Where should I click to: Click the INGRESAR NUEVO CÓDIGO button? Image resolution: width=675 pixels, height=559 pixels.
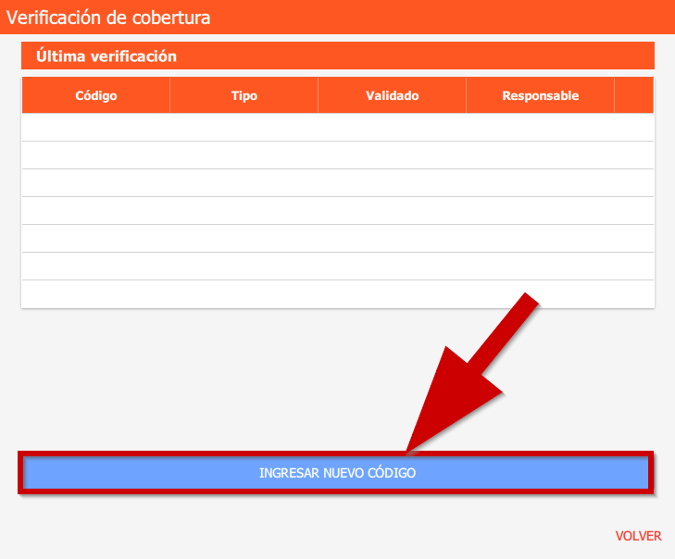click(337, 473)
